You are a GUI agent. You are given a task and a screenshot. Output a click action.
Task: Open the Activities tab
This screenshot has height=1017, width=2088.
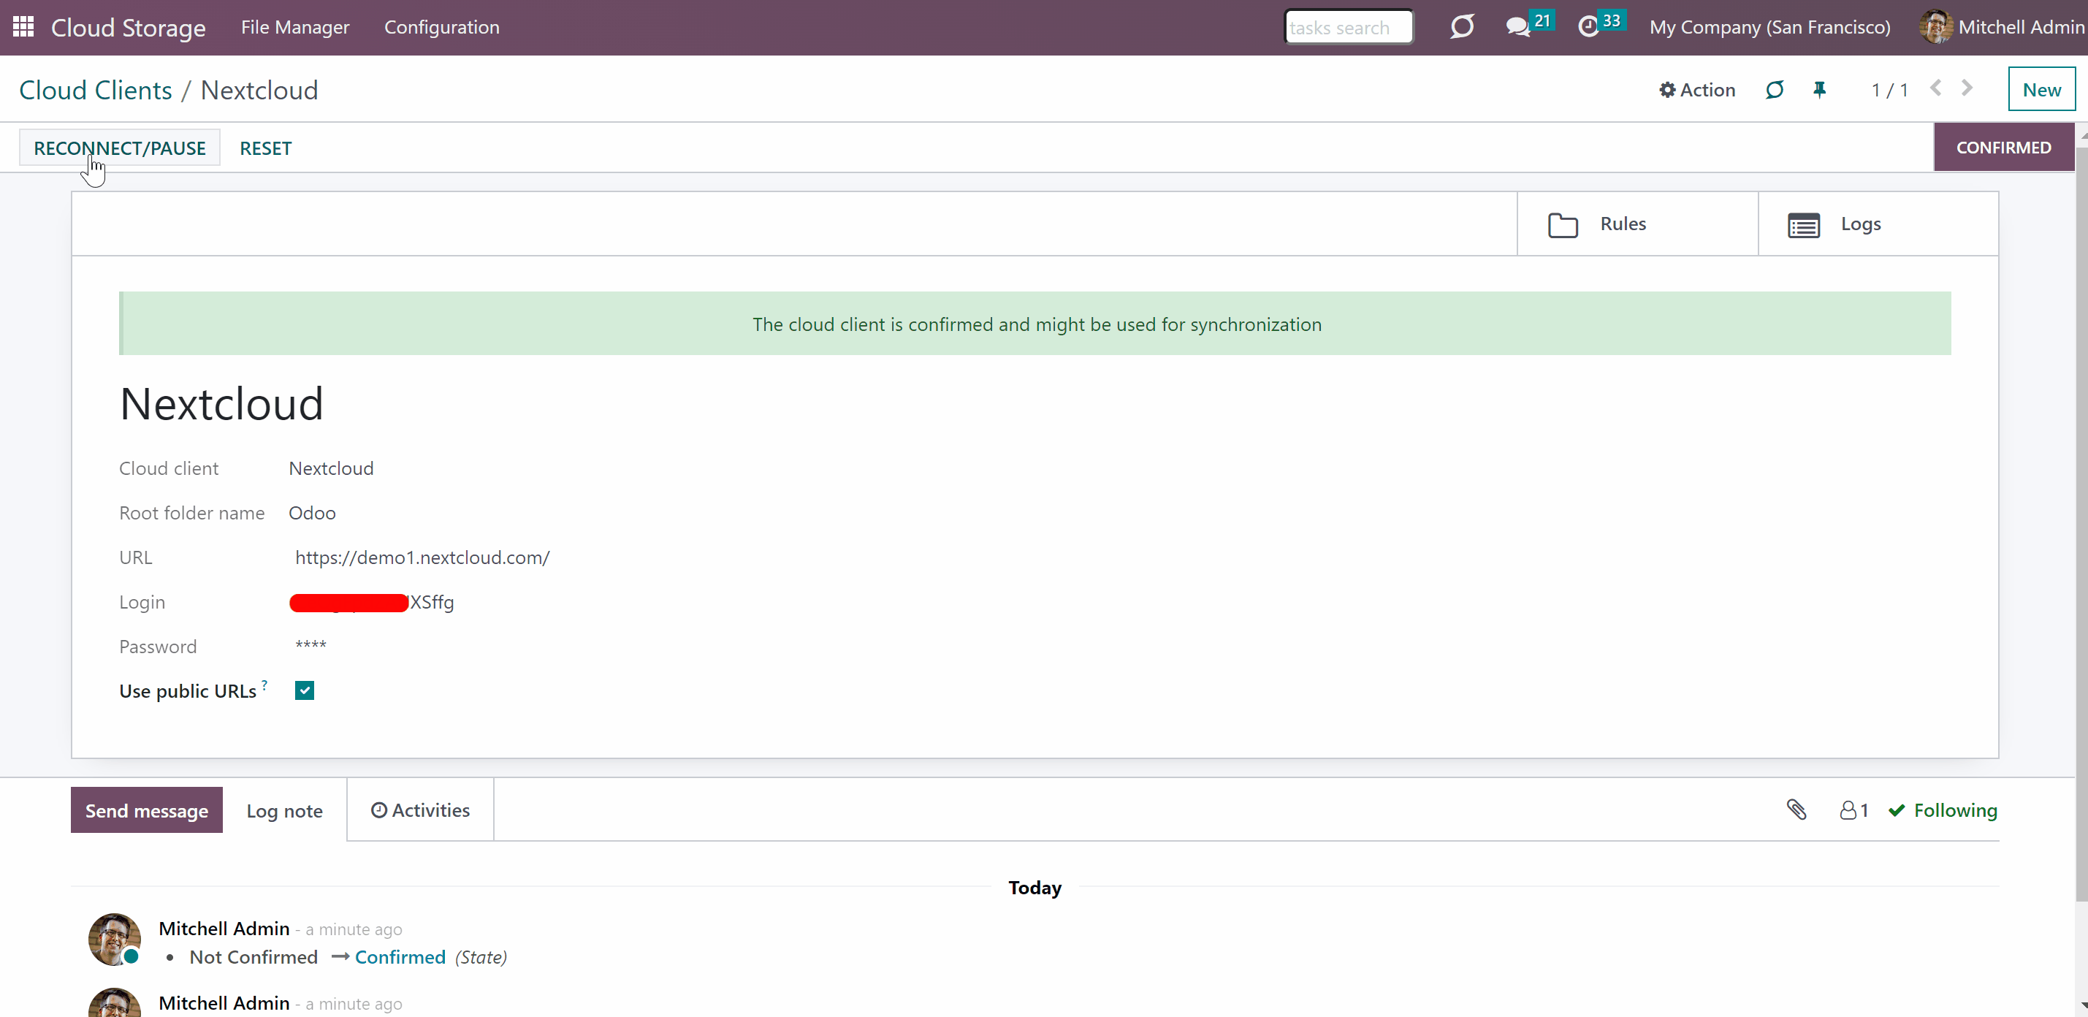pyautogui.click(x=420, y=810)
